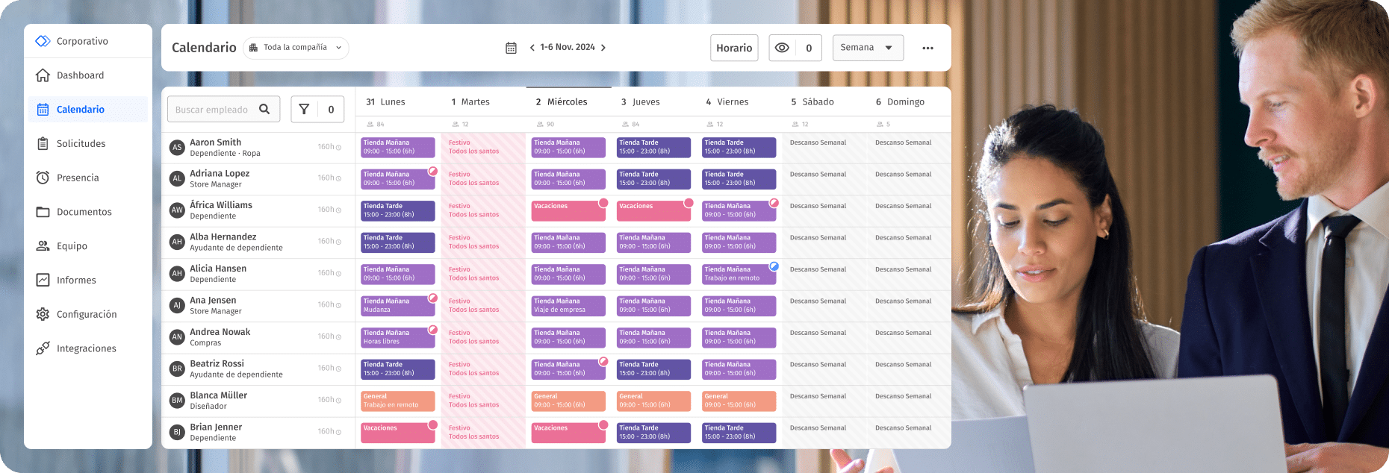Open the employee filter funnel button
This screenshot has width=1389, height=473.
[x=304, y=109]
